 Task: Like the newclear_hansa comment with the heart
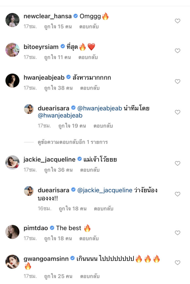coord(178,21)
